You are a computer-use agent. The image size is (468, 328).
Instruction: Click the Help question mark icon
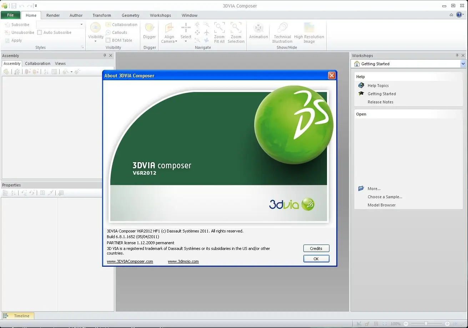[x=459, y=15]
